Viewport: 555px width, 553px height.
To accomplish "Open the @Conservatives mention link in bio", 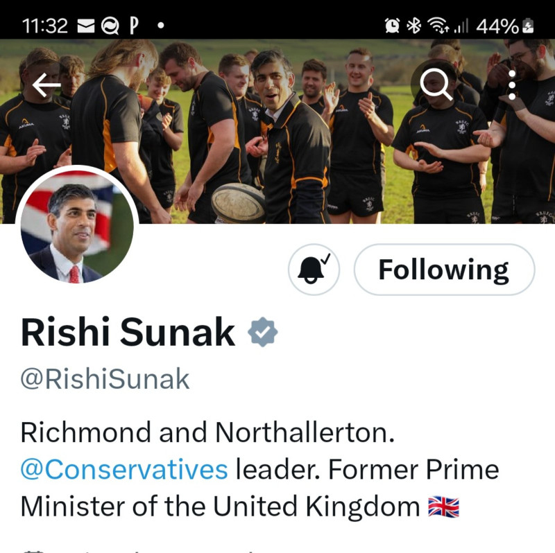I will pyautogui.click(x=124, y=470).
